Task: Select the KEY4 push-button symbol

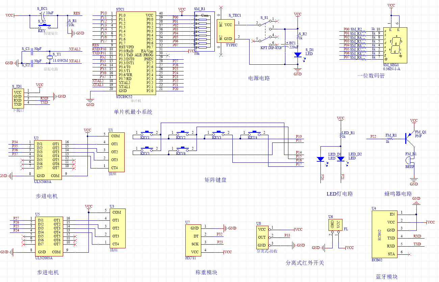Action: click(255, 133)
